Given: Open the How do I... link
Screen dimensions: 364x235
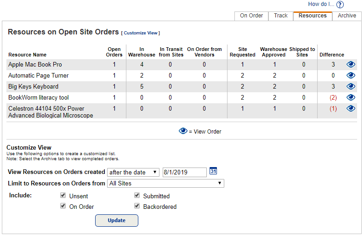Looking at the screenshot, I should click(321, 4).
